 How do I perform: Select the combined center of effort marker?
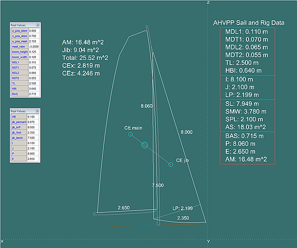[x=145, y=145]
